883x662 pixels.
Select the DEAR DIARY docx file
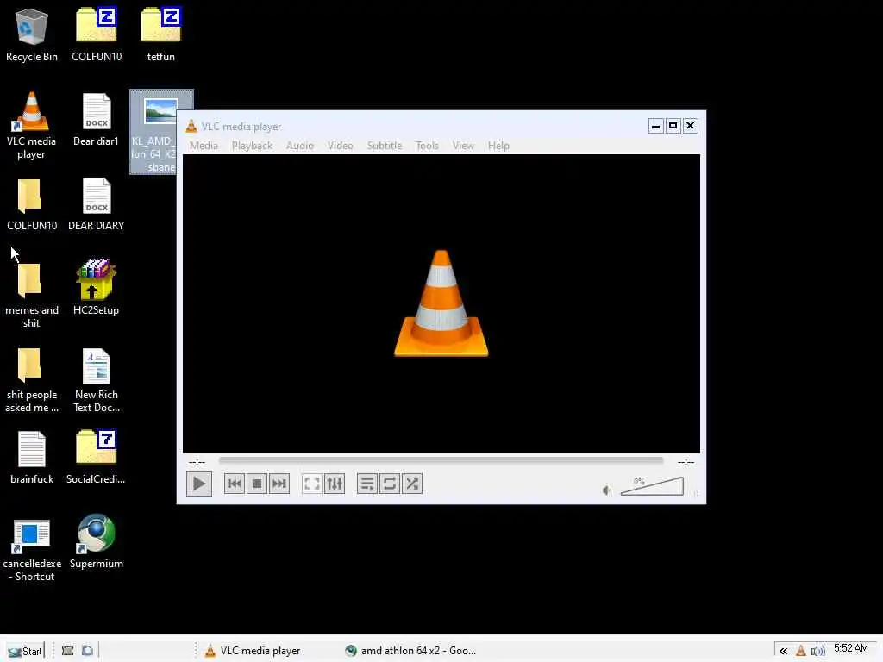97,204
